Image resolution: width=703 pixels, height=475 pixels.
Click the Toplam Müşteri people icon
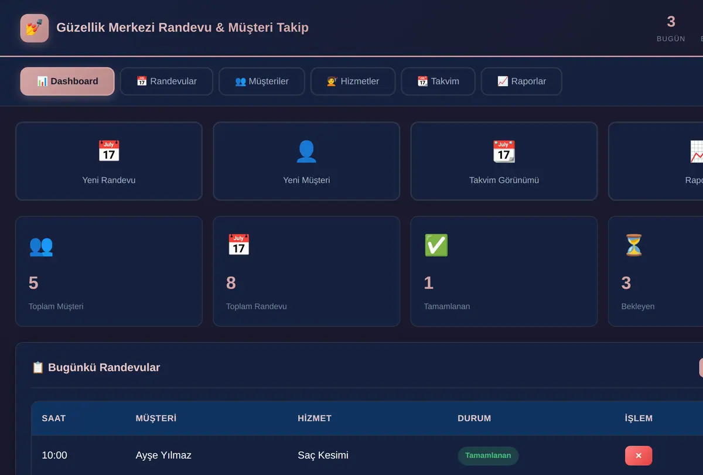(x=41, y=245)
